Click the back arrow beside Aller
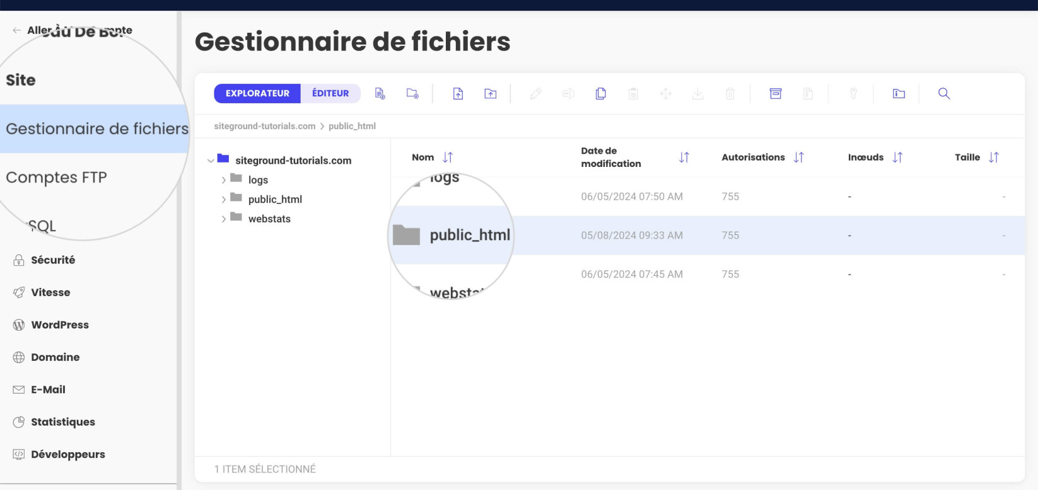This screenshot has width=1038, height=490. click(x=17, y=30)
